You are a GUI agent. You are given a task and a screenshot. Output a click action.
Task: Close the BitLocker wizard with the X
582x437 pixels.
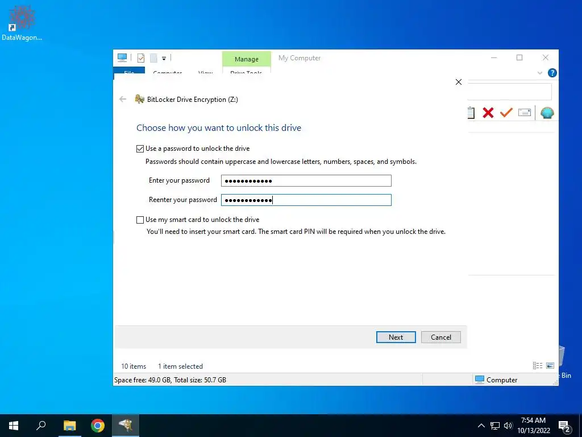[x=459, y=82]
